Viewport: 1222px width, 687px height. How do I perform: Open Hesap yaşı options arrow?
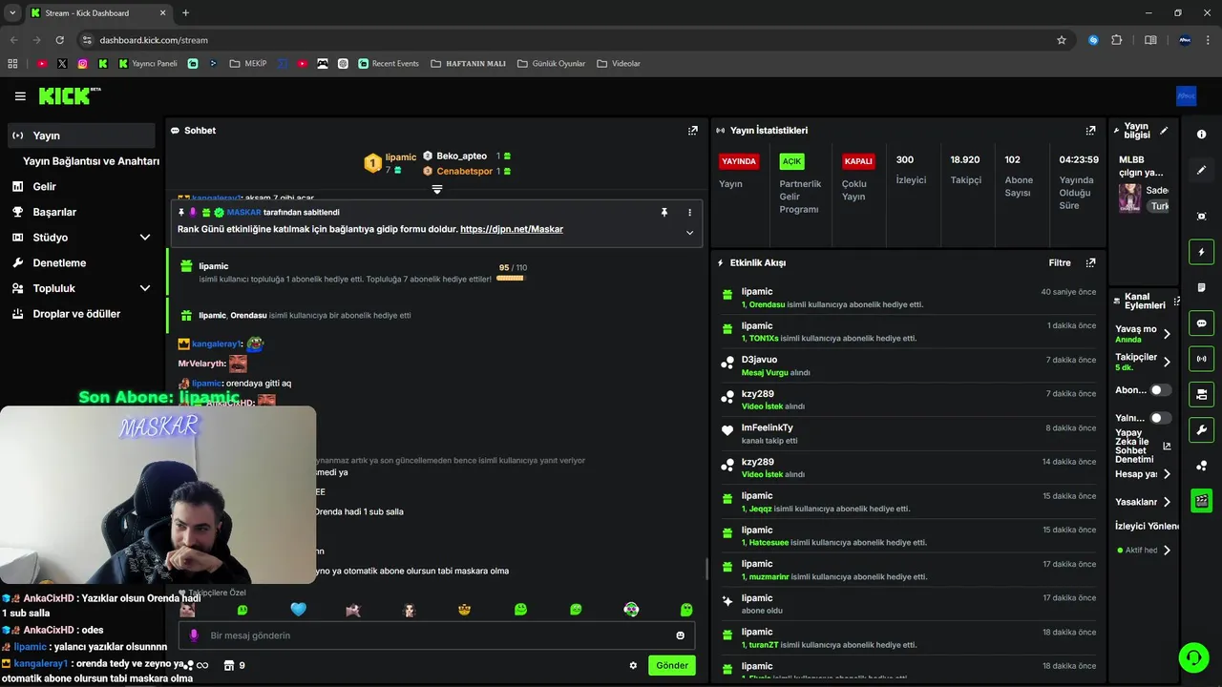pos(1167,474)
